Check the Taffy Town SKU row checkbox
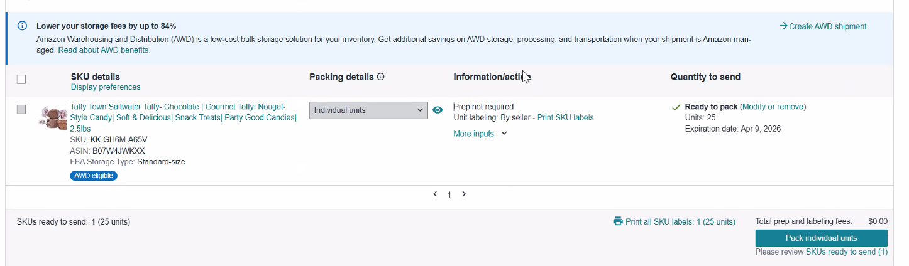909x266 pixels. tap(21, 109)
